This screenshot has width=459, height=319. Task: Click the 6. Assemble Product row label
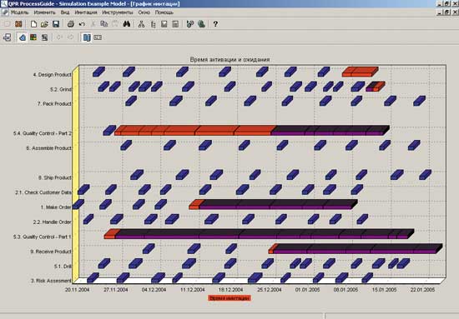(48, 148)
